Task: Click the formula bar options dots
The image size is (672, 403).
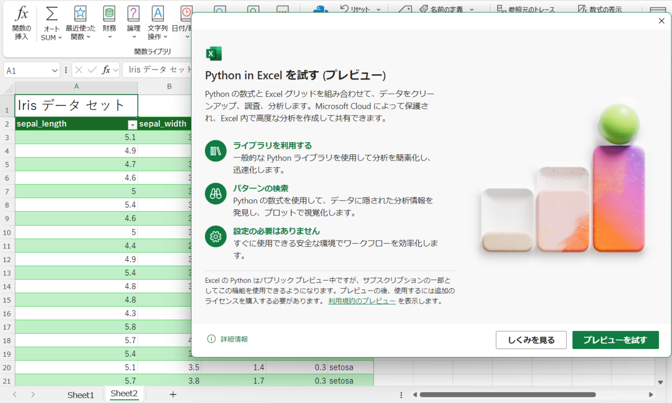Action: coord(66,70)
